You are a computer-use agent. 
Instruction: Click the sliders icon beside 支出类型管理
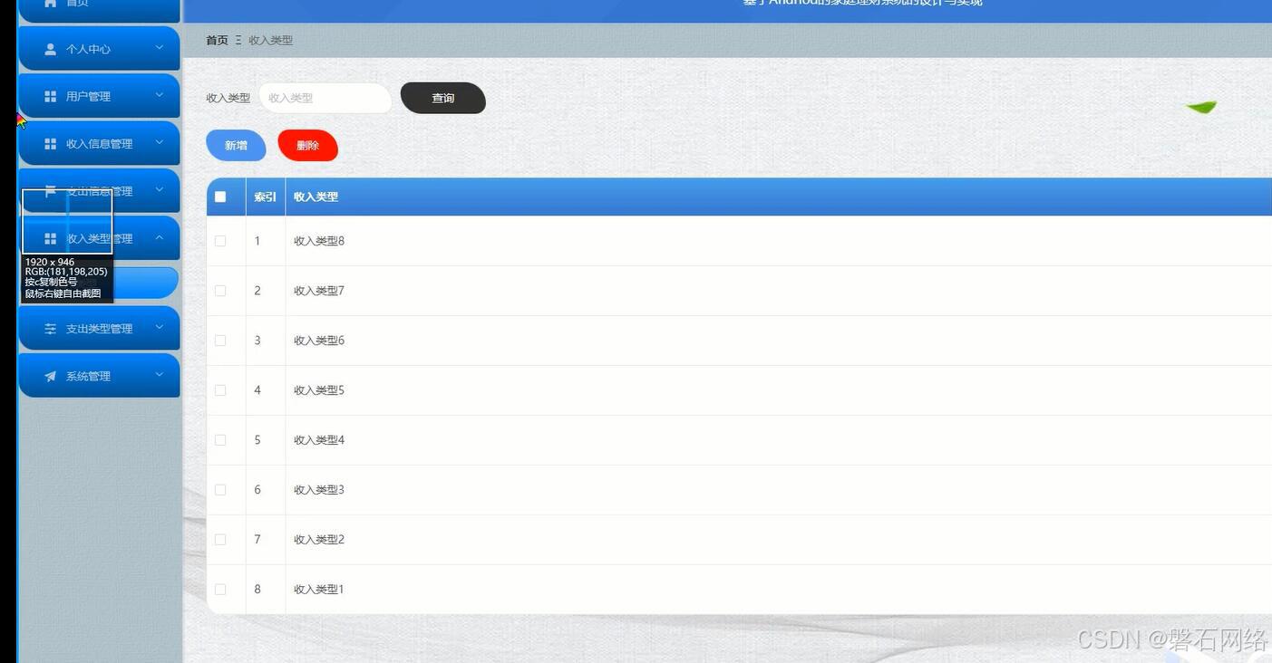coord(51,329)
